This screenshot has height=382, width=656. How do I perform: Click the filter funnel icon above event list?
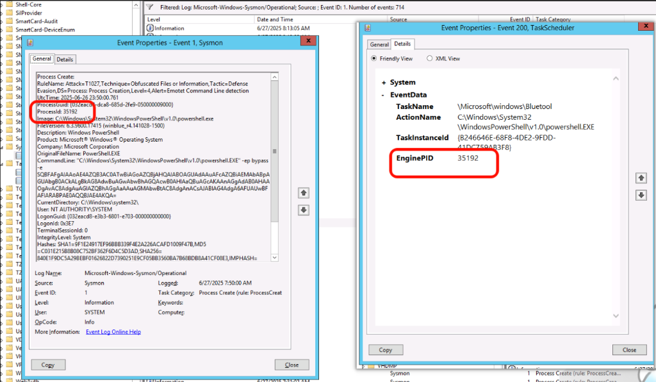coord(149,6)
